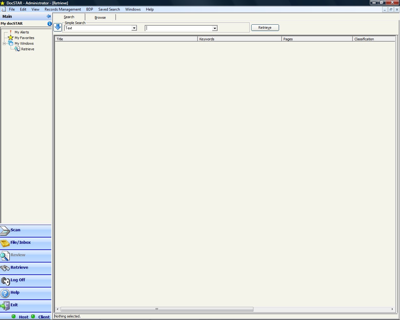Viewport: 400px width, 320px height.
Task: Click the My Favorites star icon
Action: click(x=11, y=37)
